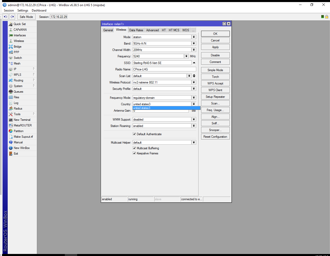This screenshot has width=330, height=256.
Task: Click the Freq. Usage... button
Action: click(x=215, y=110)
